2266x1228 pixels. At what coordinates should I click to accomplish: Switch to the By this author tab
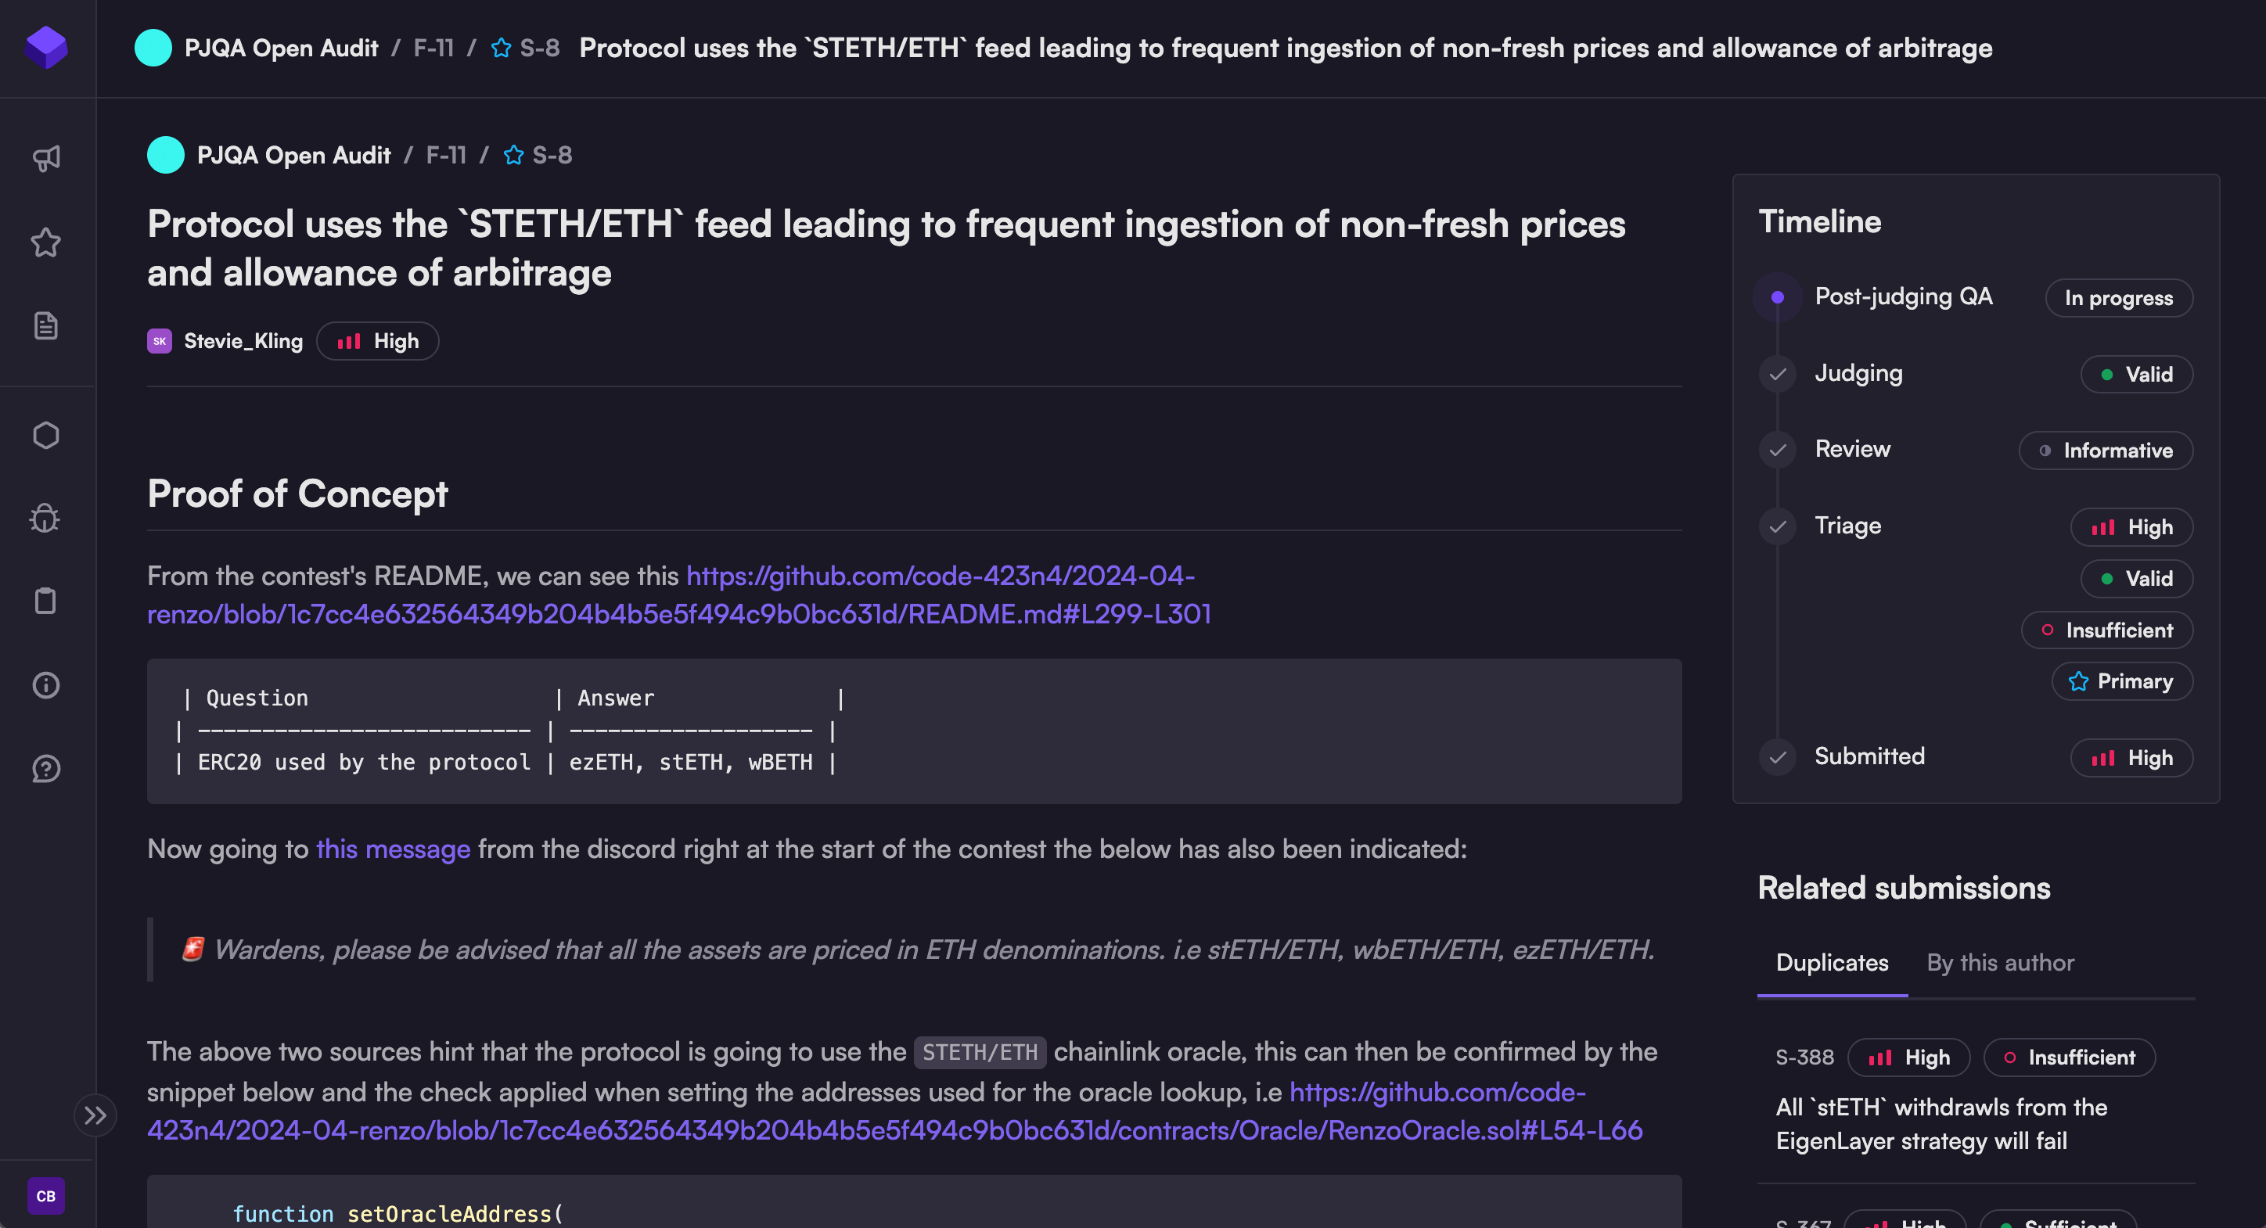[1999, 963]
